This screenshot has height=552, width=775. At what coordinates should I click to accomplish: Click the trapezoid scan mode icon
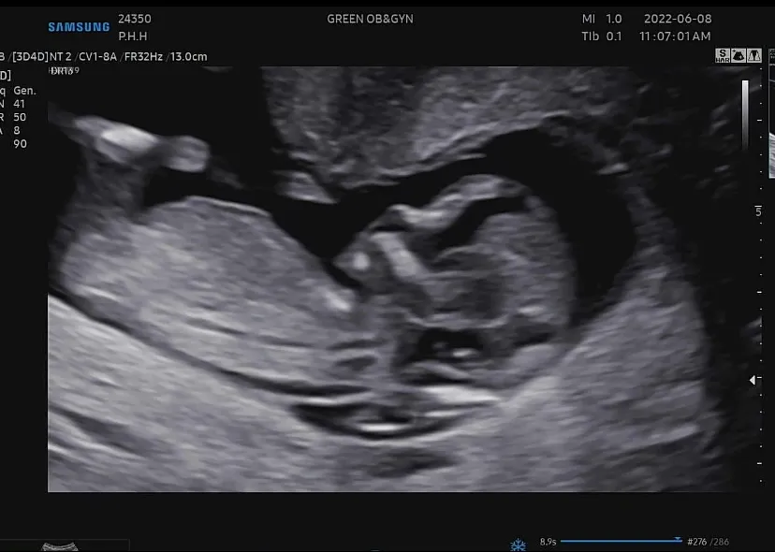tap(753, 55)
